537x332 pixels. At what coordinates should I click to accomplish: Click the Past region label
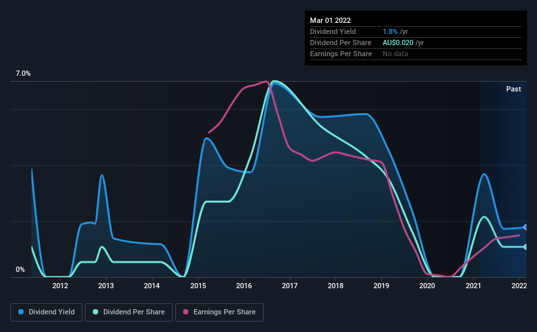coord(513,89)
